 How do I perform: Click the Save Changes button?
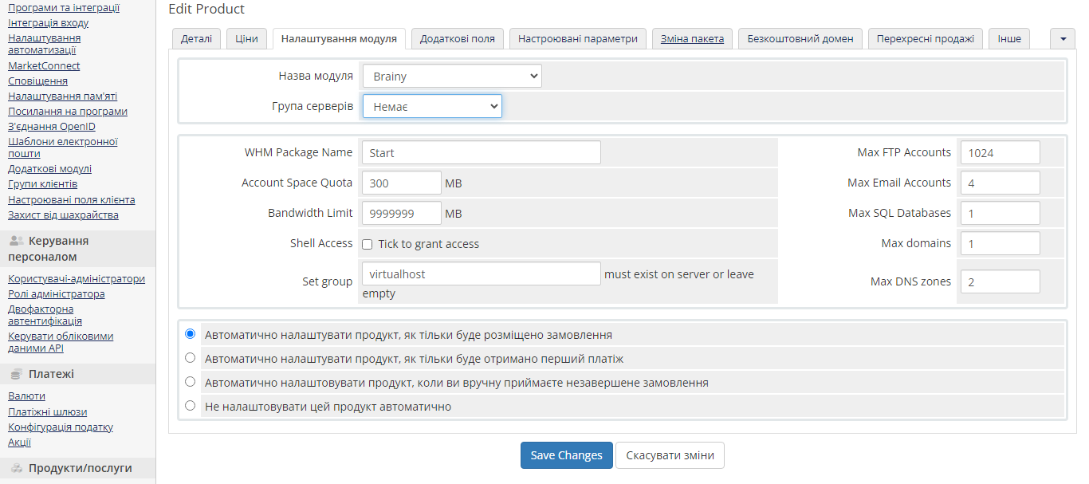coord(566,455)
